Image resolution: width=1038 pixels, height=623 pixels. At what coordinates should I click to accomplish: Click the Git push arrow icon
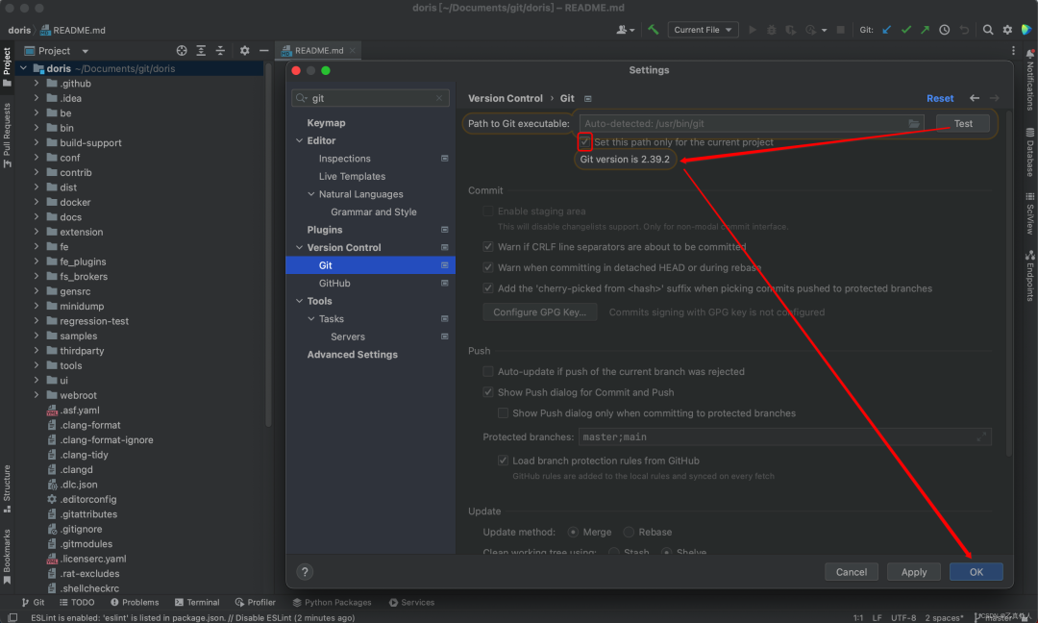pos(926,30)
